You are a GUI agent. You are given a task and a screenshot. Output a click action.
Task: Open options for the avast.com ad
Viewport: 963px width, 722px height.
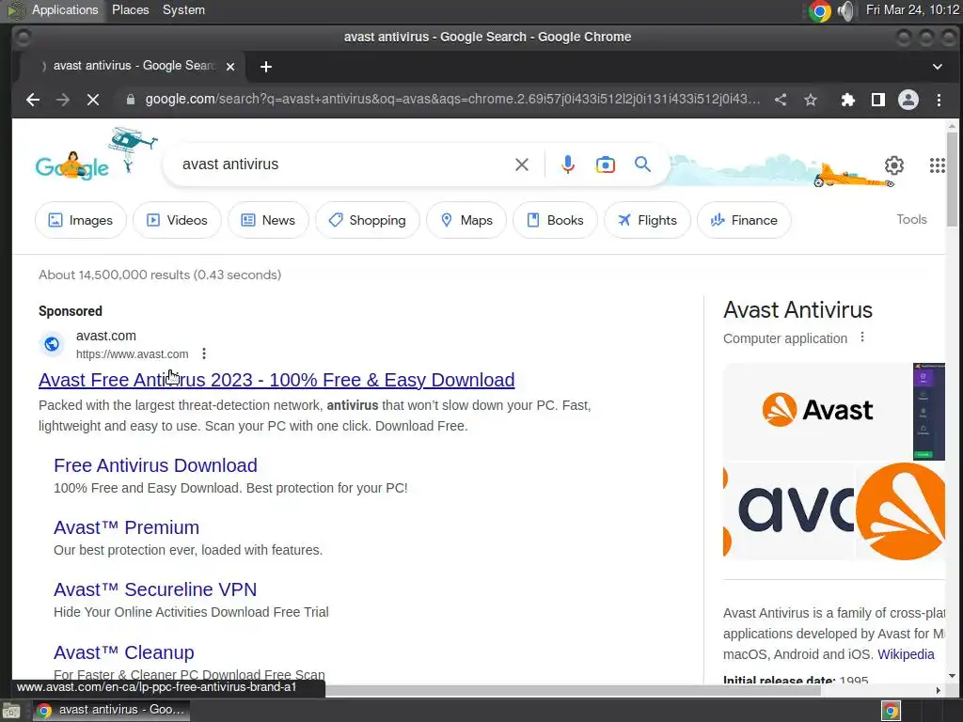[x=204, y=353]
